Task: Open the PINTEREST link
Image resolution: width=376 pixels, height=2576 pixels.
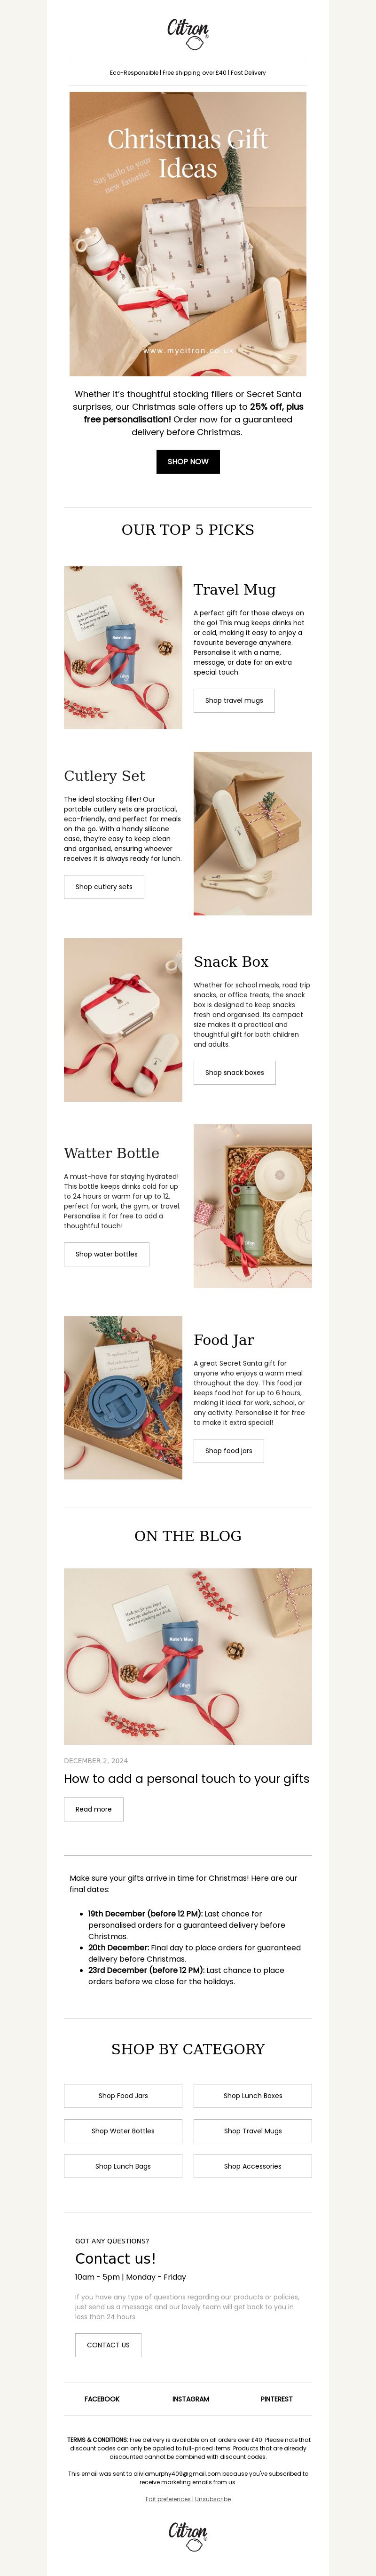Action: (277, 2398)
